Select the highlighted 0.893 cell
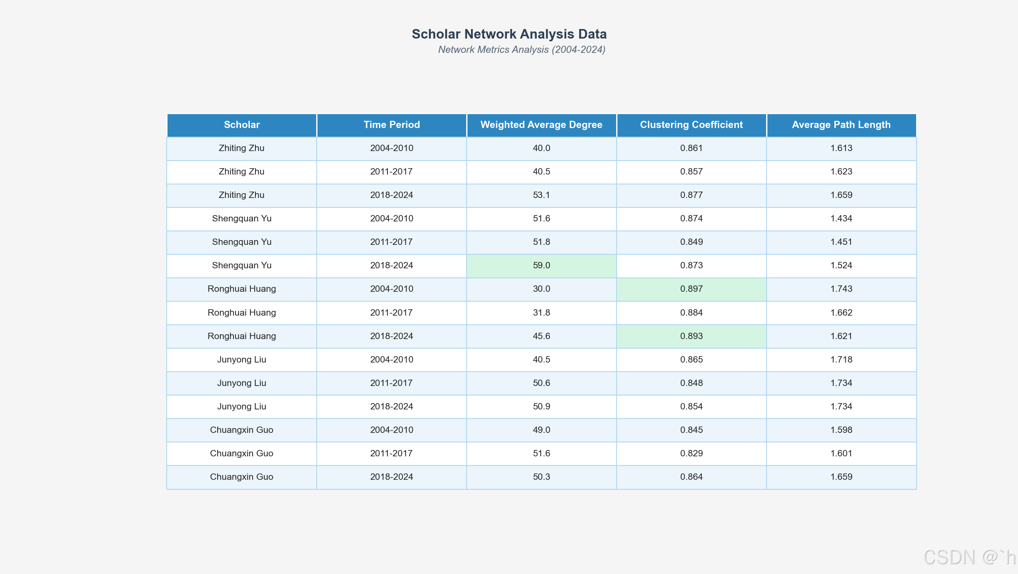Image resolution: width=1018 pixels, height=574 pixels. (x=691, y=336)
